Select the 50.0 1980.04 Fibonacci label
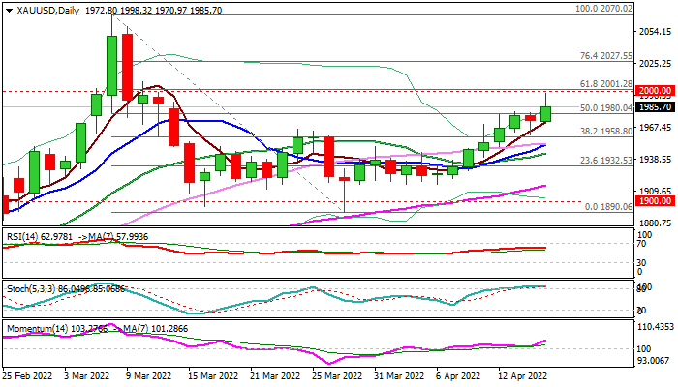Image resolution: width=678 pixels, height=387 pixels. [x=605, y=108]
